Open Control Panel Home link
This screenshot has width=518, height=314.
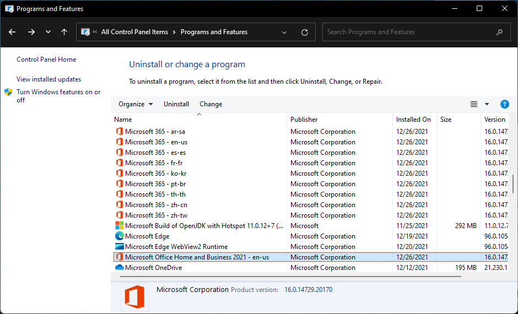[46, 59]
